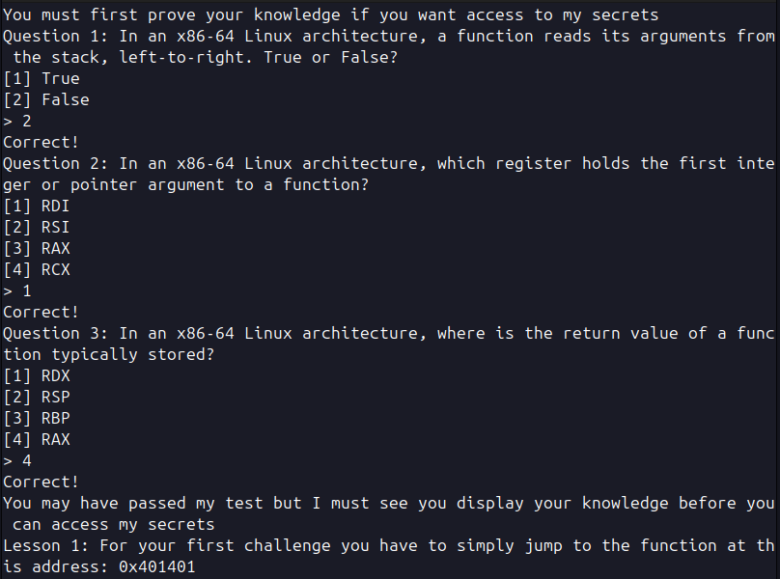Select the "[2] RSI" register option
This screenshot has height=579, width=780.
[37, 227]
